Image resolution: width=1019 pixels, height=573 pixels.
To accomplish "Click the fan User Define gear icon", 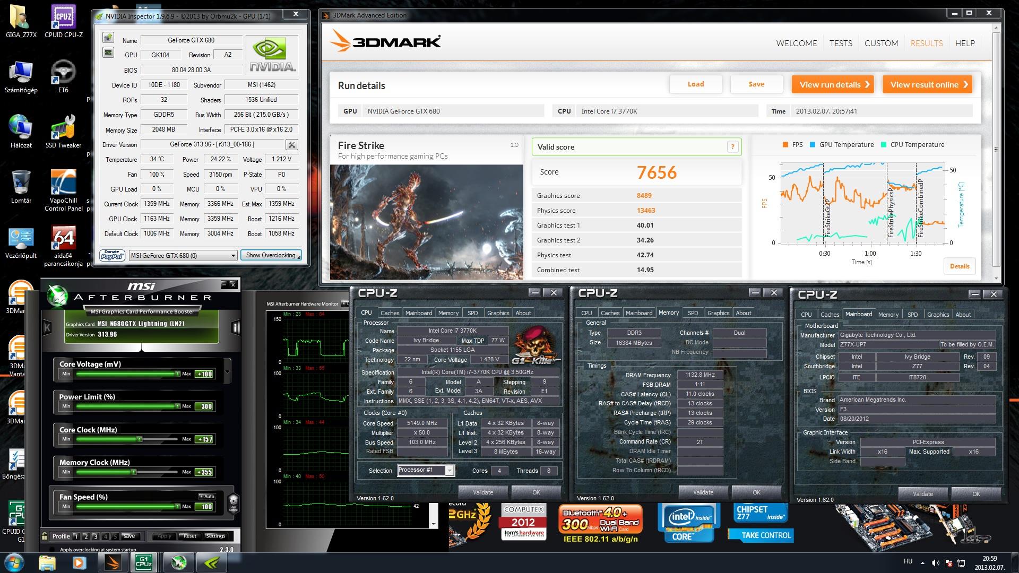I will [233, 502].
